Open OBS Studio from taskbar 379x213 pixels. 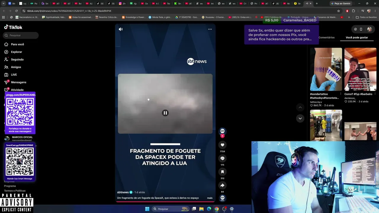click(x=224, y=209)
